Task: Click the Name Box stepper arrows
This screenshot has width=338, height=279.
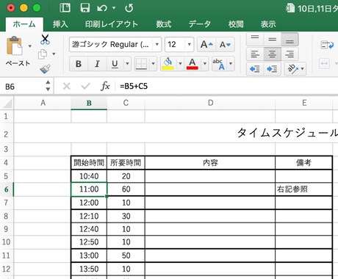Action: (x=48, y=86)
